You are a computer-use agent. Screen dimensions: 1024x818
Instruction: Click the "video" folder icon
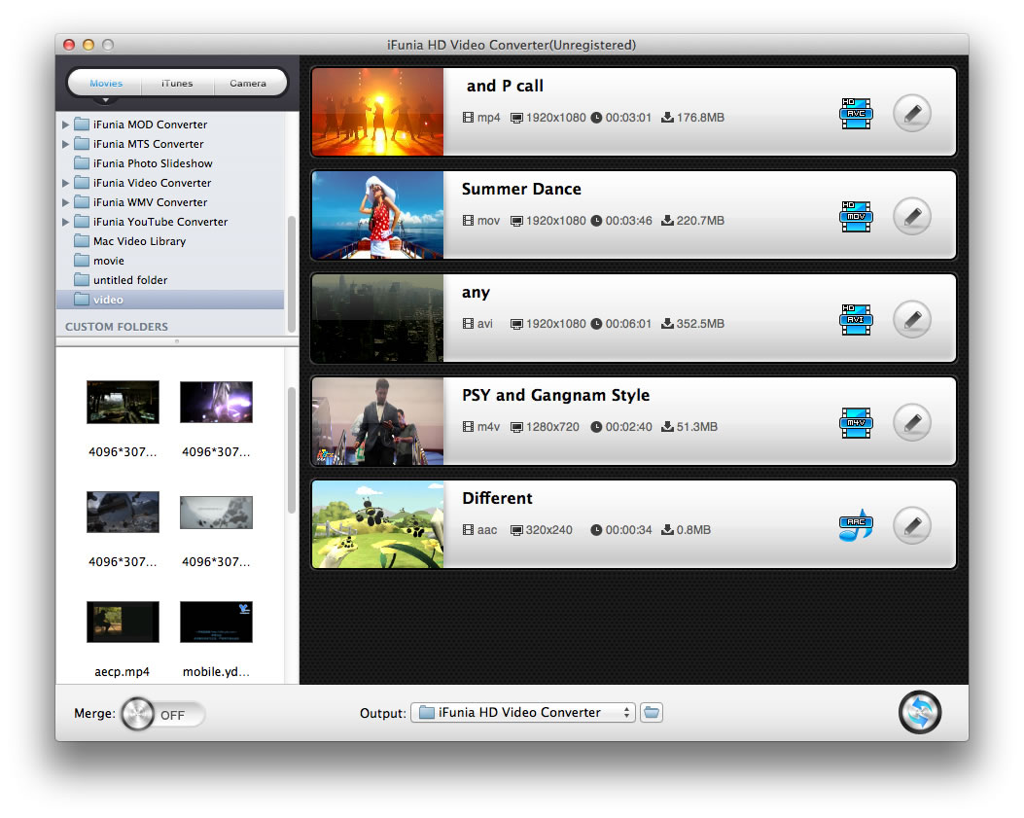click(x=82, y=300)
